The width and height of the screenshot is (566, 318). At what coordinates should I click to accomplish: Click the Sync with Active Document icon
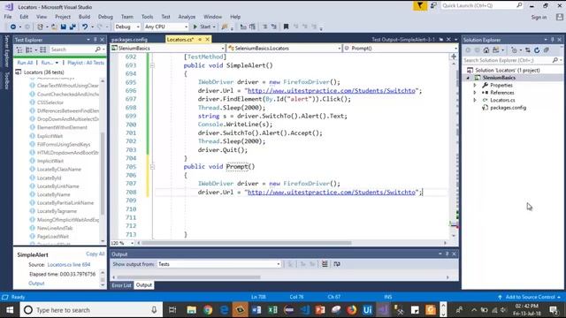[x=528, y=50]
